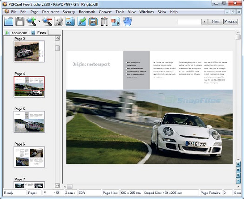Click the document vertical scrollbar handle
The width and height of the screenshot is (244, 199).
pyautogui.click(x=238, y=37)
